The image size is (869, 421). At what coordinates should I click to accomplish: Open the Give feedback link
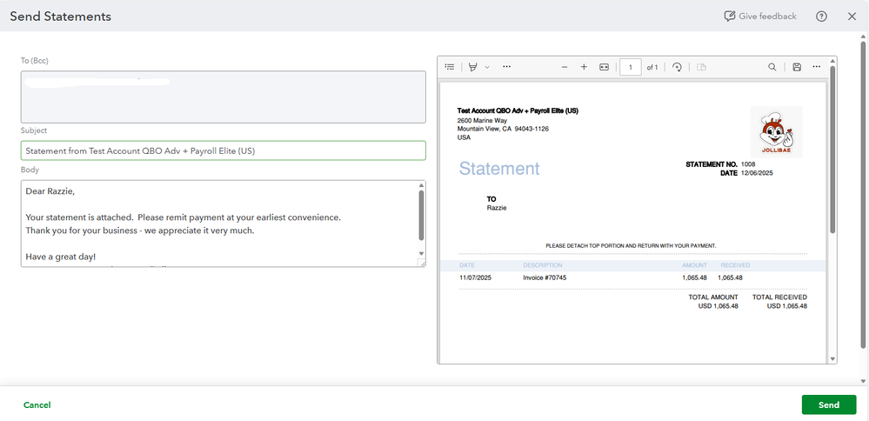tap(760, 17)
